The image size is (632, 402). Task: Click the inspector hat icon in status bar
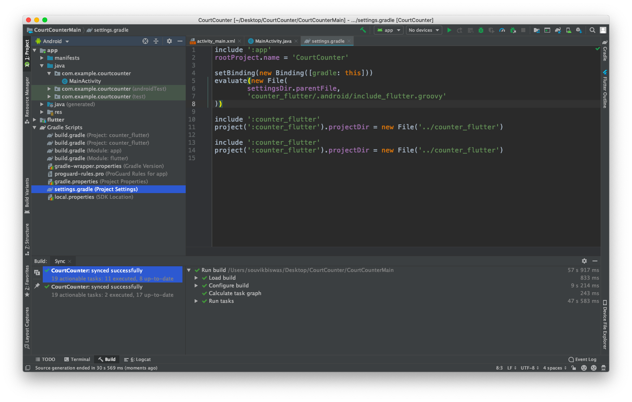(x=603, y=368)
